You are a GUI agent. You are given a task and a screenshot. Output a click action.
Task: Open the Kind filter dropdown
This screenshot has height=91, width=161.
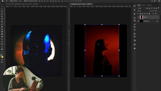point(141,8)
